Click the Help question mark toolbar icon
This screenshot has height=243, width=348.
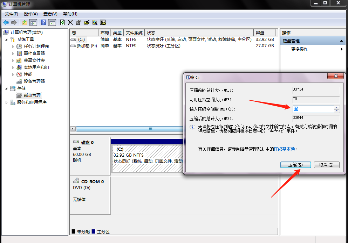(x=43, y=22)
